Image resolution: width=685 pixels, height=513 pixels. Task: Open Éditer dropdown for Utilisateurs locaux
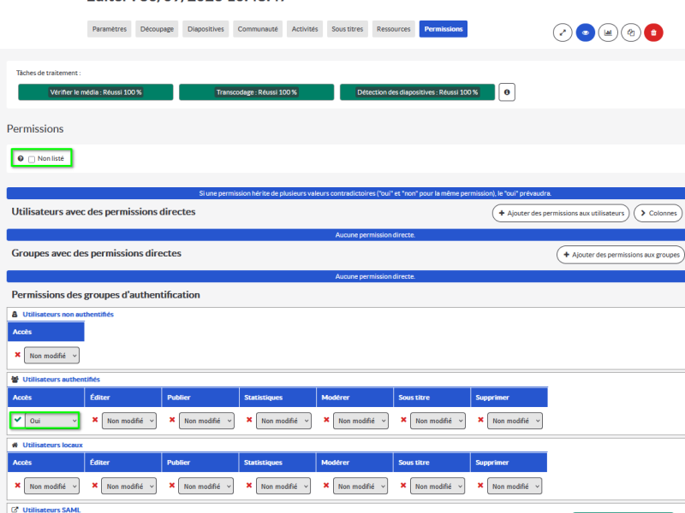[128, 486]
